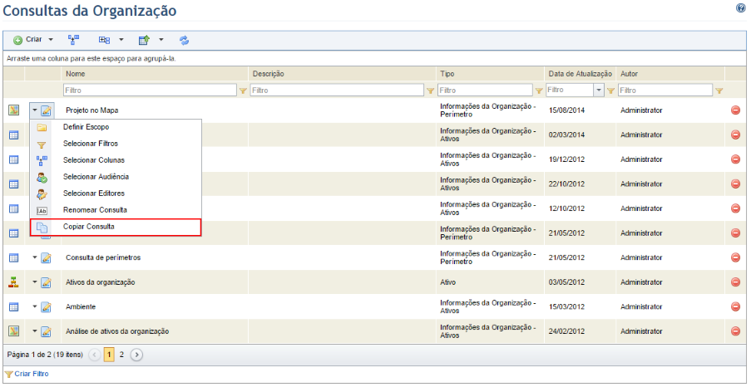
Task: Select current page 1 in pagination
Action: [x=109, y=355]
